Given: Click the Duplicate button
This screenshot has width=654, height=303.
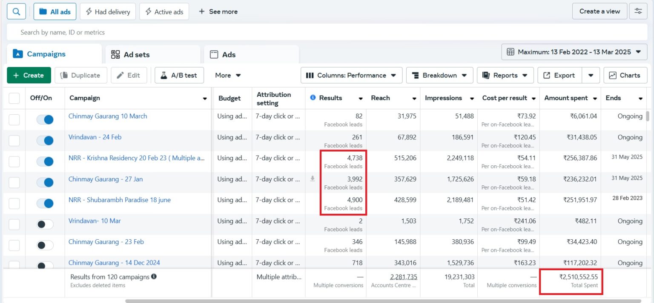Looking at the screenshot, I should (x=81, y=75).
